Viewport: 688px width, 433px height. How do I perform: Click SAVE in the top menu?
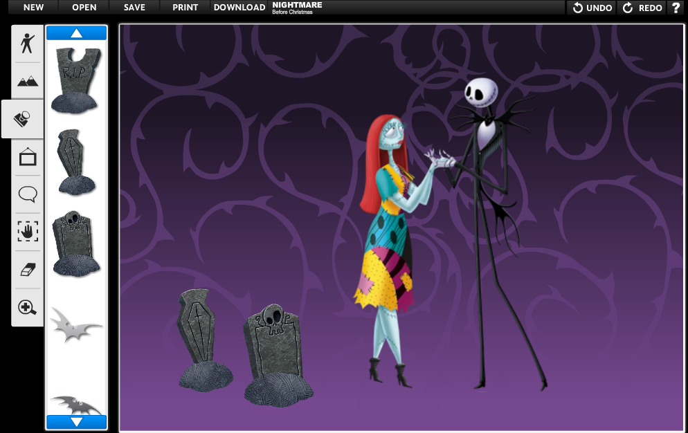pos(134,8)
